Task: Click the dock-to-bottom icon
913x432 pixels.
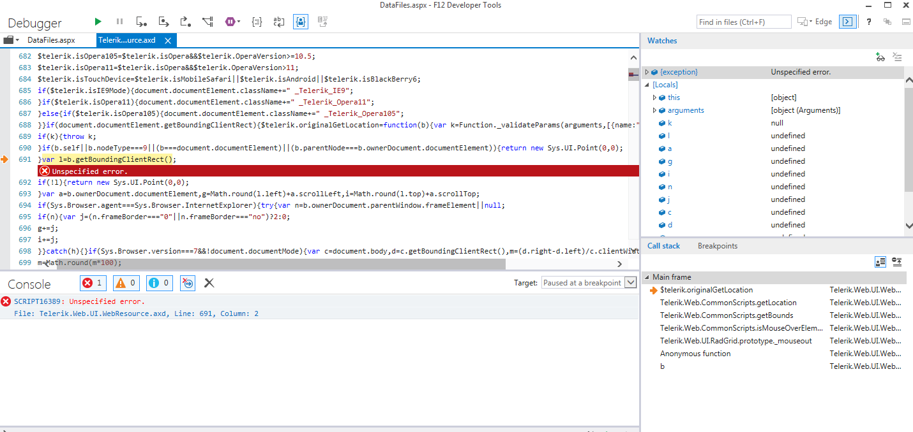Action: [905, 22]
